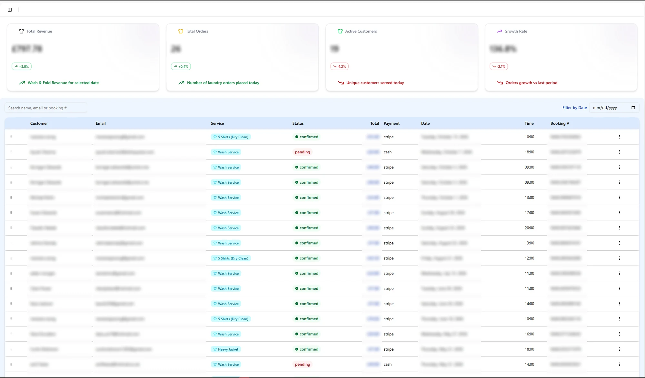645x378 pixels.
Task: Click the -1.2% customers change badge
Action: [x=340, y=66]
